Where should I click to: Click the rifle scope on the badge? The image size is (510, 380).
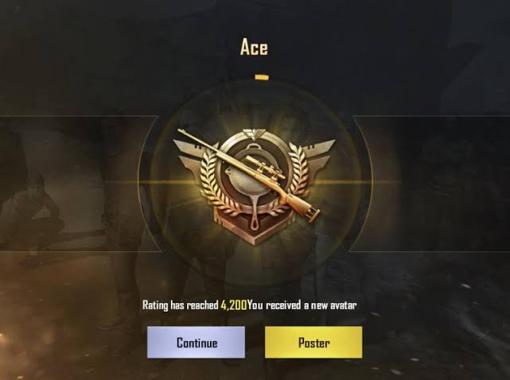(265, 168)
